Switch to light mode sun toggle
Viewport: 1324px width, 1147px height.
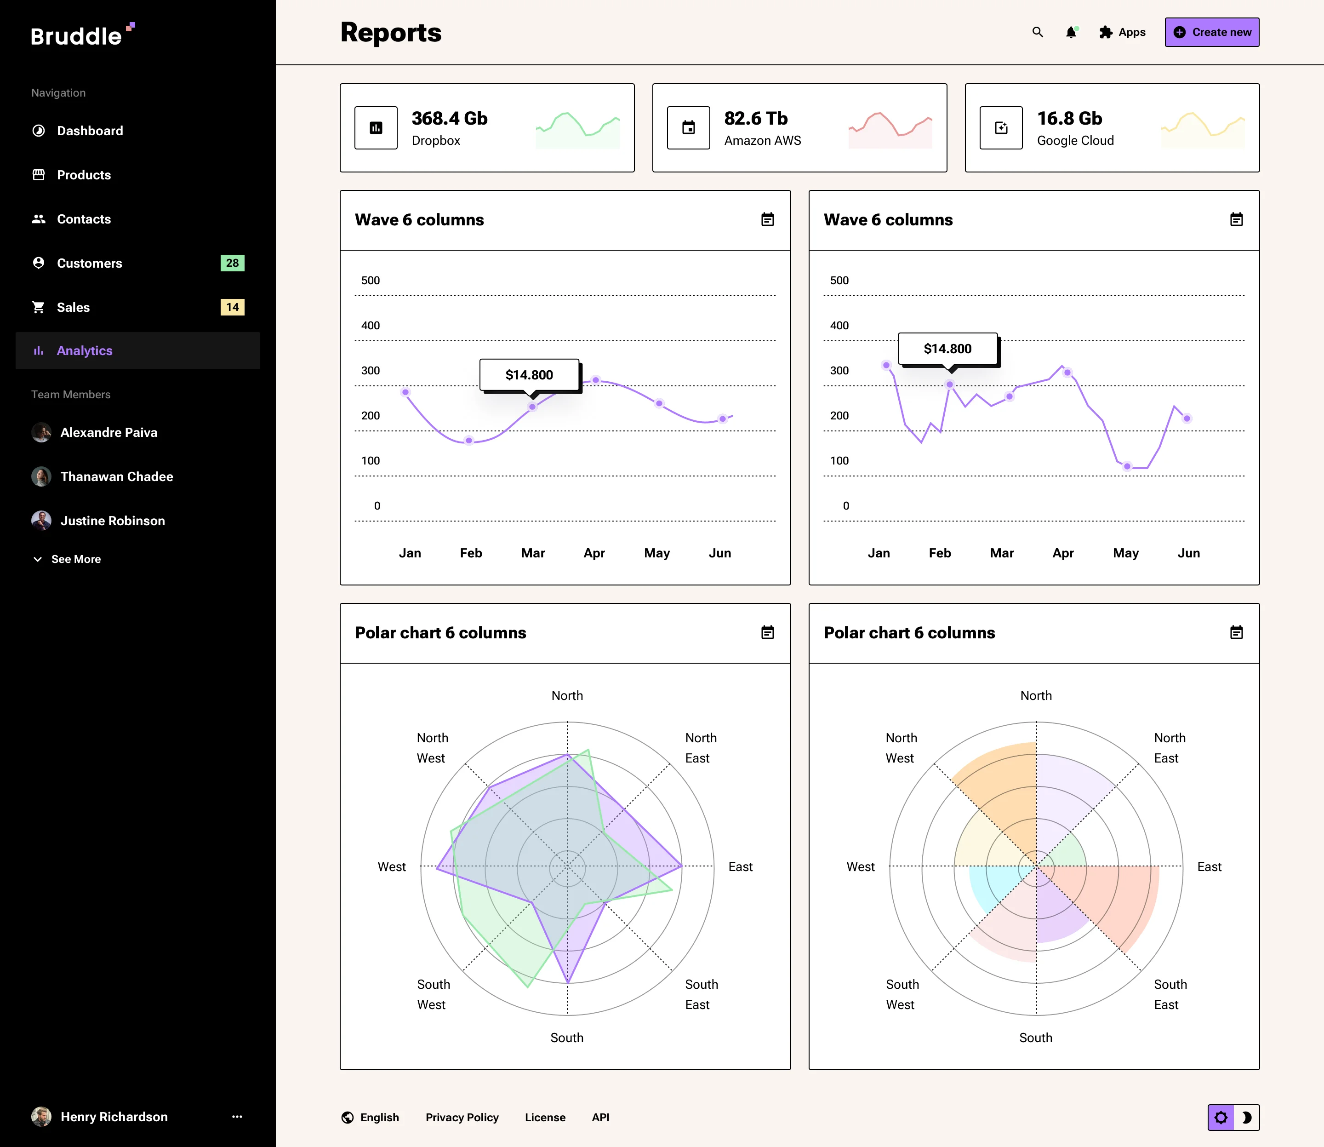pos(1221,1118)
